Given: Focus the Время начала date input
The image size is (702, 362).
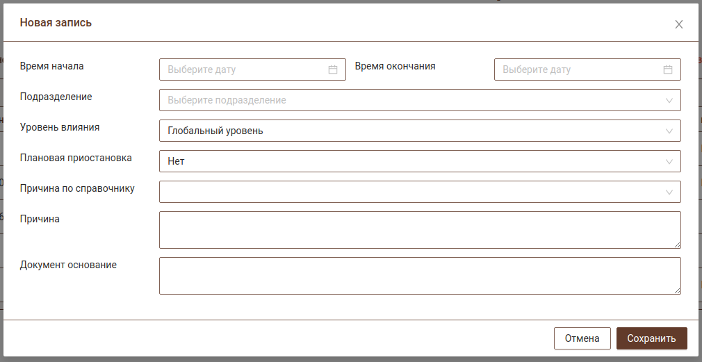Looking at the screenshot, I should pos(243,69).
